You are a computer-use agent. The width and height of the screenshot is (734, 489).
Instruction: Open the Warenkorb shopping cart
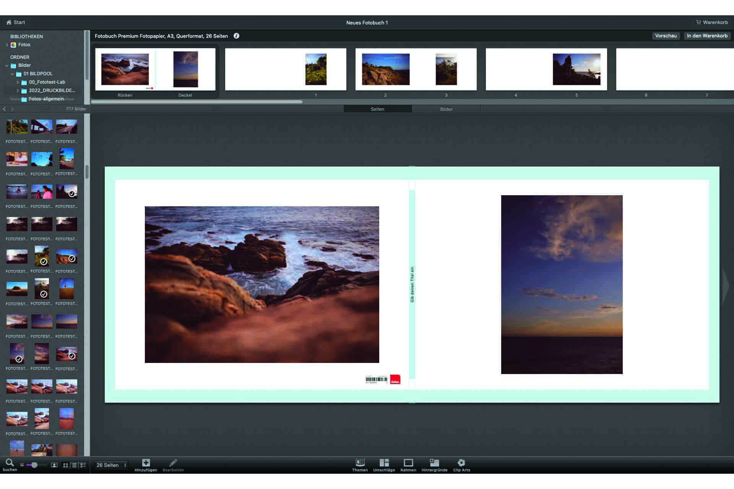pos(712,22)
